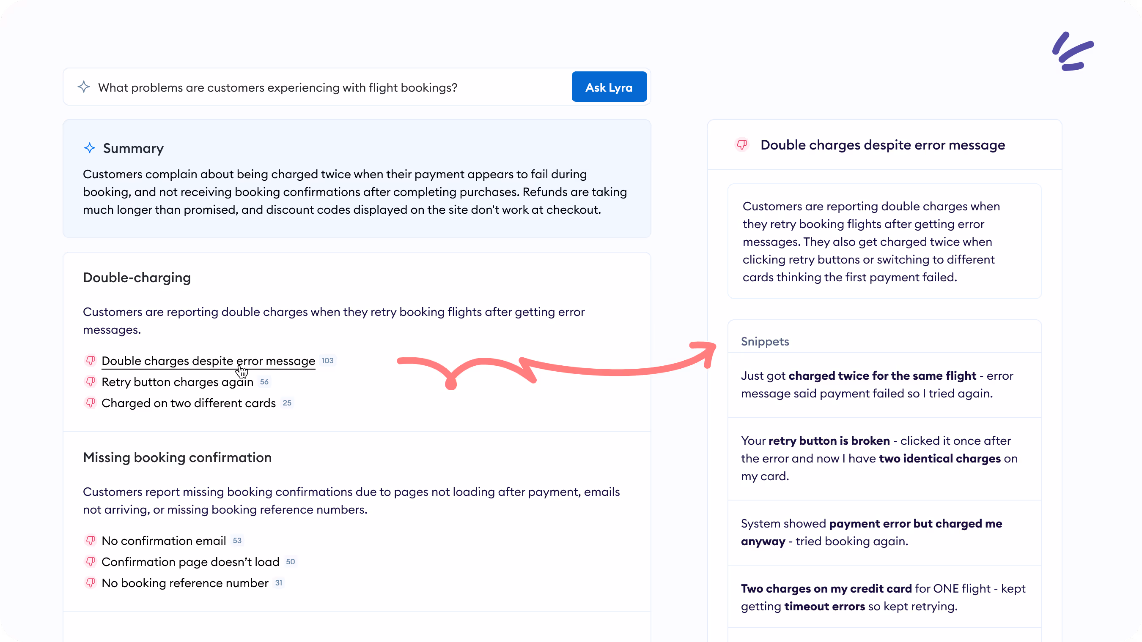Image resolution: width=1142 pixels, height=642 pixels.
Task: Click thumbs-down icon in the detail panel header
Action: pyautogui.click(x=742, y=145)
